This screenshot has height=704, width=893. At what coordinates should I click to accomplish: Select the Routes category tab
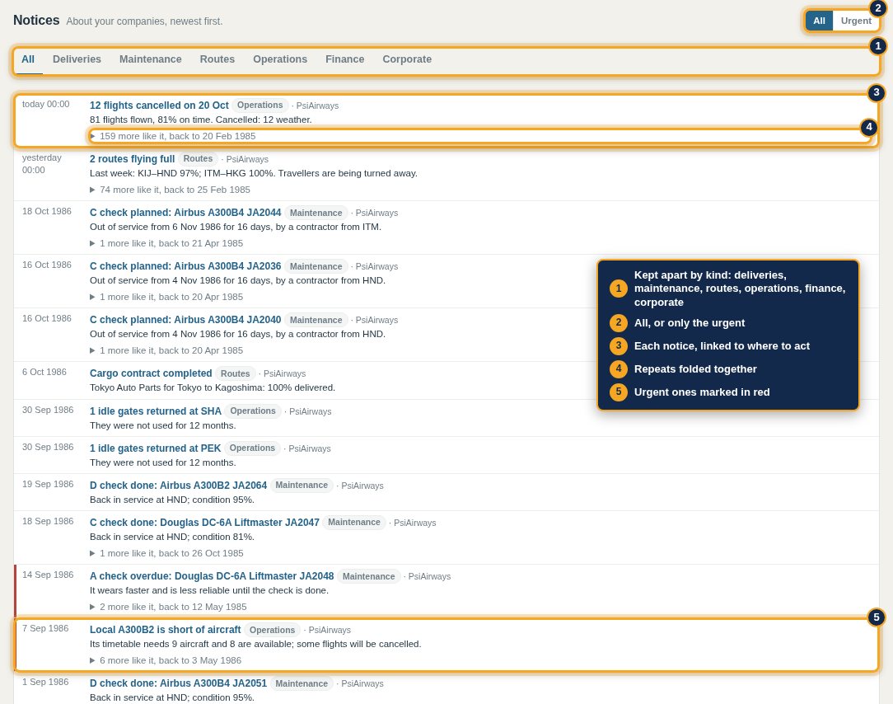[x=217, y=59]
